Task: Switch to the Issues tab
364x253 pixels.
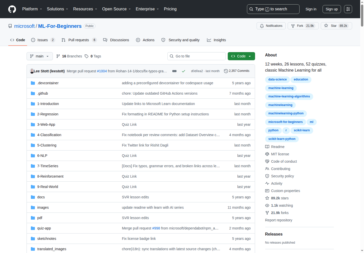Action: (43, 40)
